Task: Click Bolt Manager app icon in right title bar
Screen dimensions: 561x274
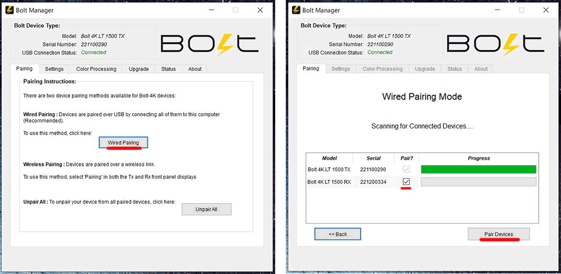Action: tap(296, 10)
